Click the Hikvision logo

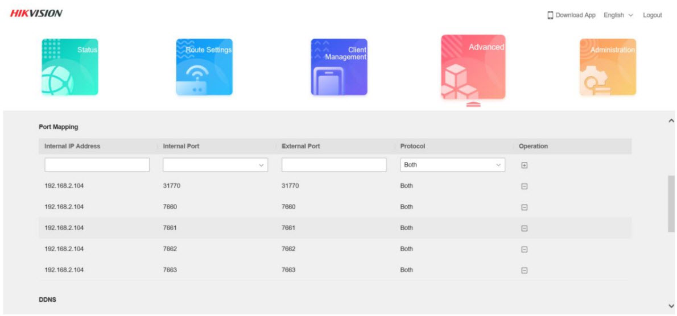pyautogui.click(x=36, y=14)
